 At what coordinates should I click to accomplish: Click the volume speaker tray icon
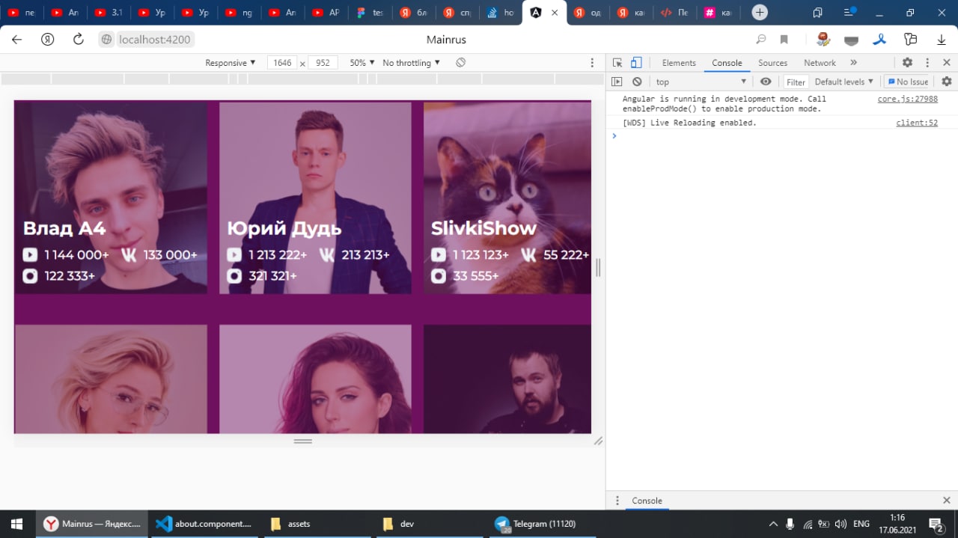coord(840,524)
